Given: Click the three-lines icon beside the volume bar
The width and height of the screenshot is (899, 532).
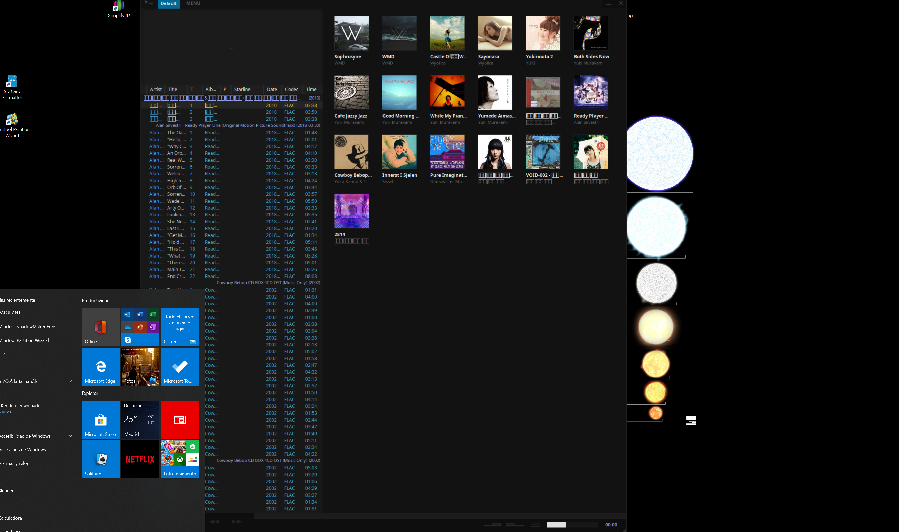Looking at the screenshot, I should pyautogui.click(x=535, y=525).
